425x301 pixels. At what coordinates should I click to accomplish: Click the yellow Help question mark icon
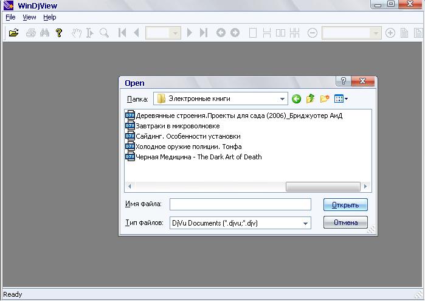tap(59, 33)
